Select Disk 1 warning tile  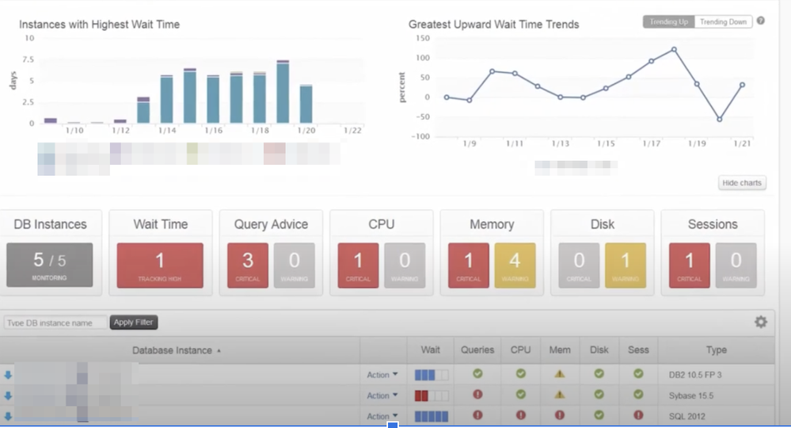click(x=626, y=266)
